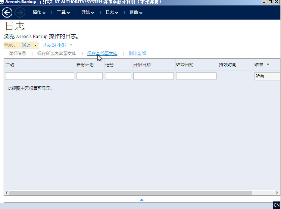Sort by the 持续时间 column header

tap(236, 65)
